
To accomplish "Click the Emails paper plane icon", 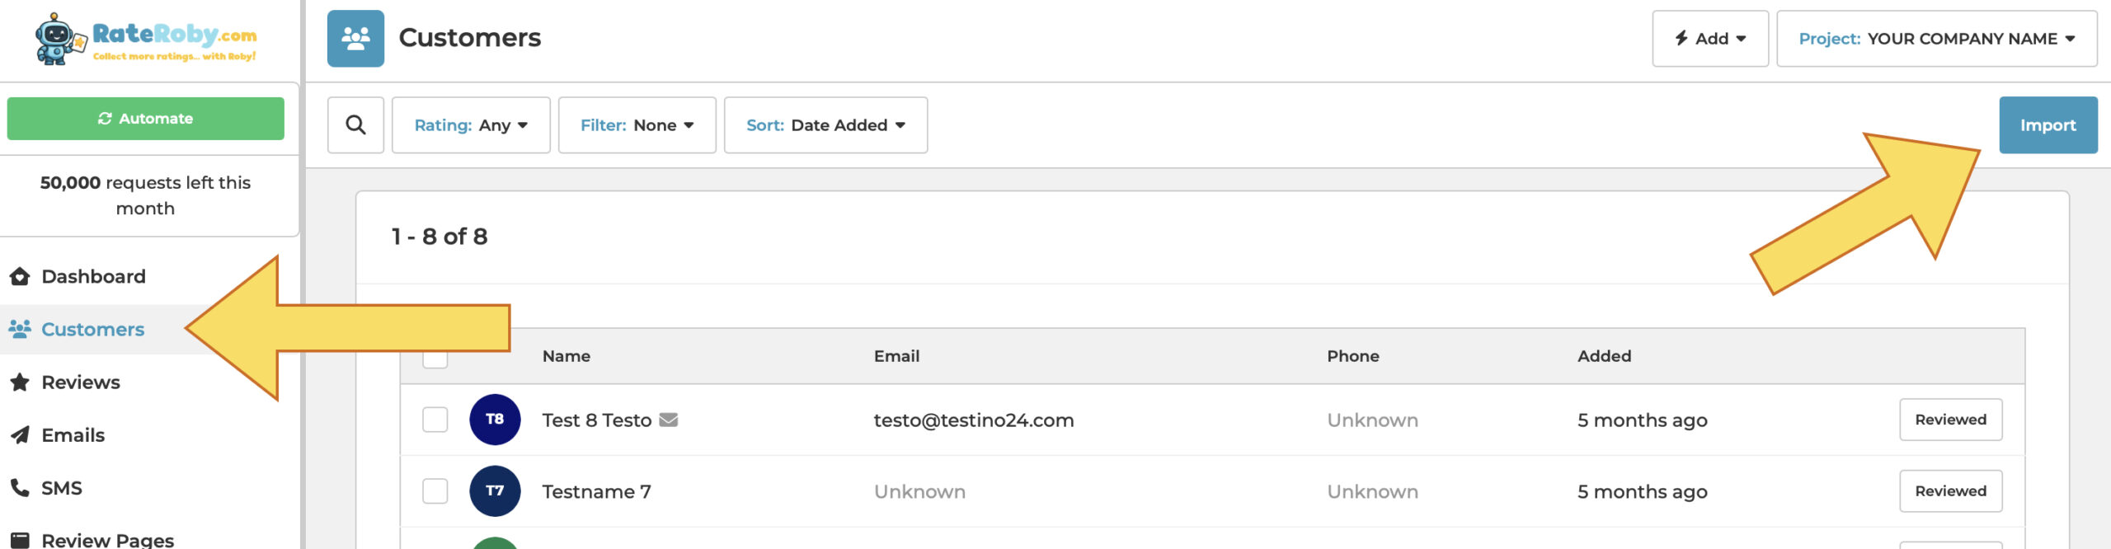I will [x=20, y=435].
